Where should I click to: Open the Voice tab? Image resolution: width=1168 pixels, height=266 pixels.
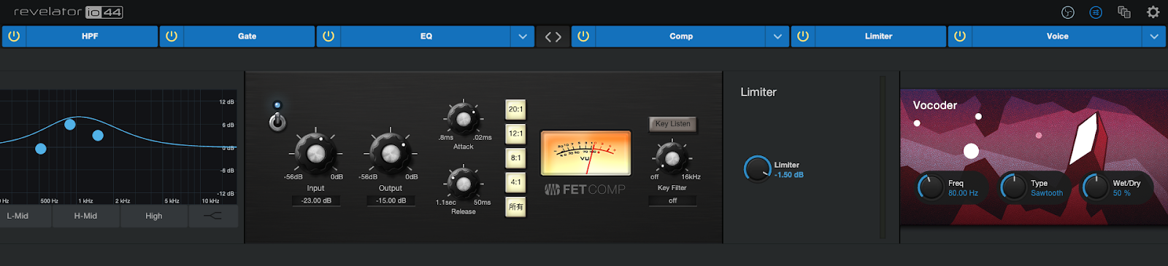pyautogui.click(x=1058, y=36)
